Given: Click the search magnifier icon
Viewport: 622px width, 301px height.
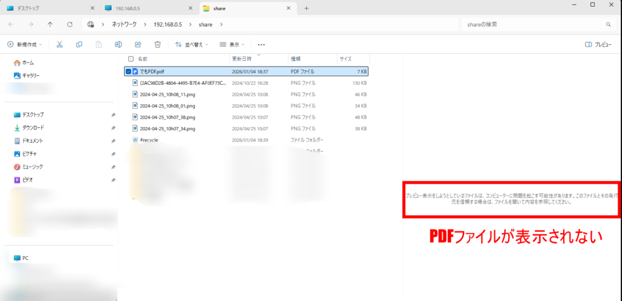Looking at the screenshot, I should [608, 24].
